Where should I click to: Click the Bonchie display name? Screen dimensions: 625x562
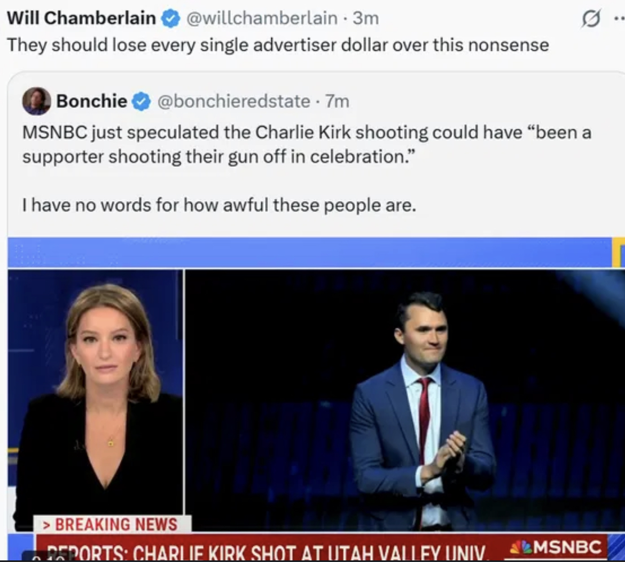coord(91,101)
